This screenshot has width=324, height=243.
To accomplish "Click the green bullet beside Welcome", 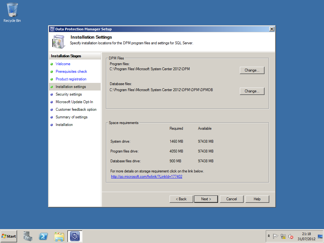I will [x=52, y=64].
